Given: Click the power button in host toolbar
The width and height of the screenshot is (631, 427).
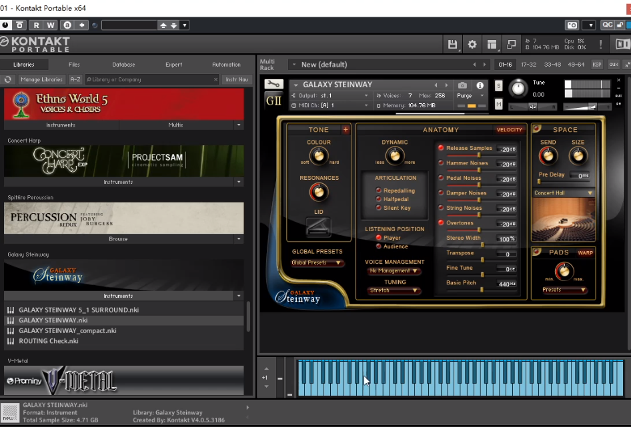Looking at the screenshot, I should 5,25.
